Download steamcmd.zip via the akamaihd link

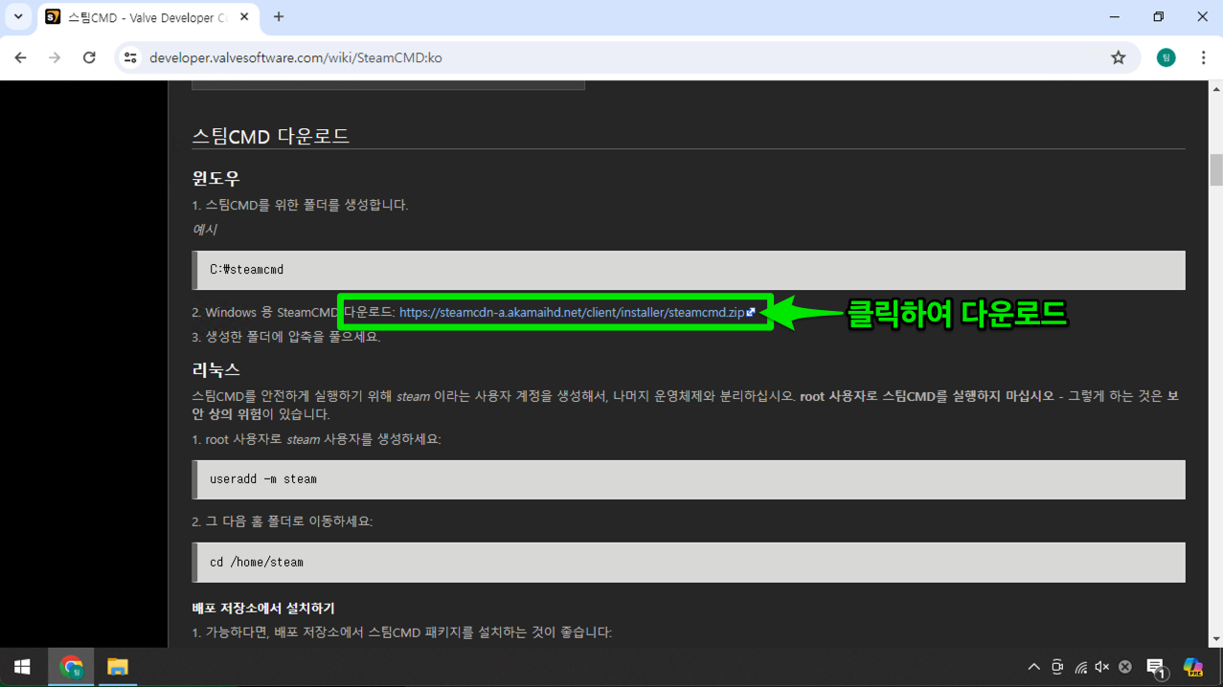click(572, 312)
